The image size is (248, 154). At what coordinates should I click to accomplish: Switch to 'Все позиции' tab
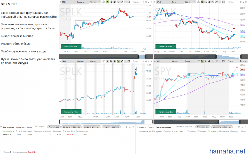(x=9, y=127)
